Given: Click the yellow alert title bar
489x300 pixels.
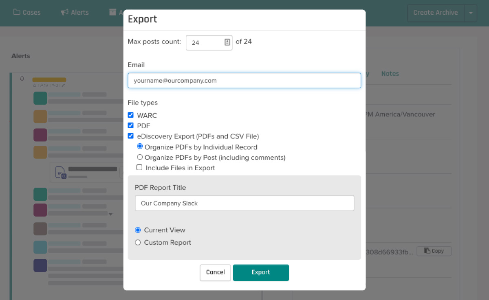Looking at the screenshot, I should tap(49, 80).
